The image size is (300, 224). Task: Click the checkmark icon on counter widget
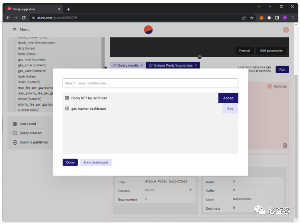pos(285,145)
